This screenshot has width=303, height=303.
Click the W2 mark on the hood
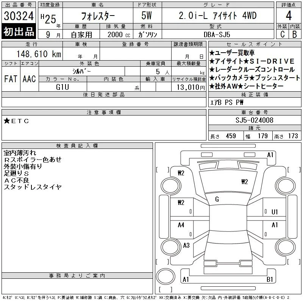244,182
